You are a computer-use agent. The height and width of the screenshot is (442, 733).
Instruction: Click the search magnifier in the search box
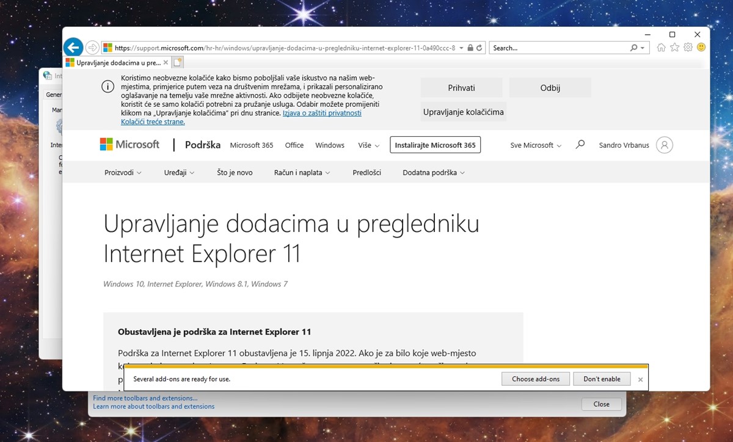(634, 48)
